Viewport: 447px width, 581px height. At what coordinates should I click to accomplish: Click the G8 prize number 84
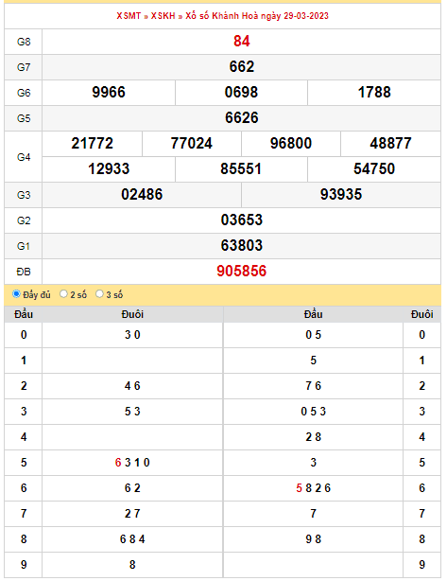coord(242,41)
